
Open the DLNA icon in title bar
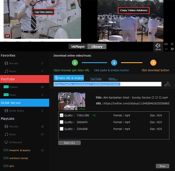pos(158,47)
